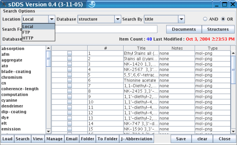Screen dimensions: 237x145
Task: Select keyword afm in the list
Action: pos(6,54)
